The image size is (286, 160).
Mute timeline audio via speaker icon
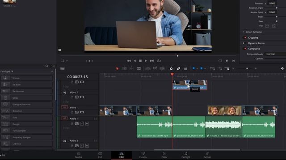282,68
